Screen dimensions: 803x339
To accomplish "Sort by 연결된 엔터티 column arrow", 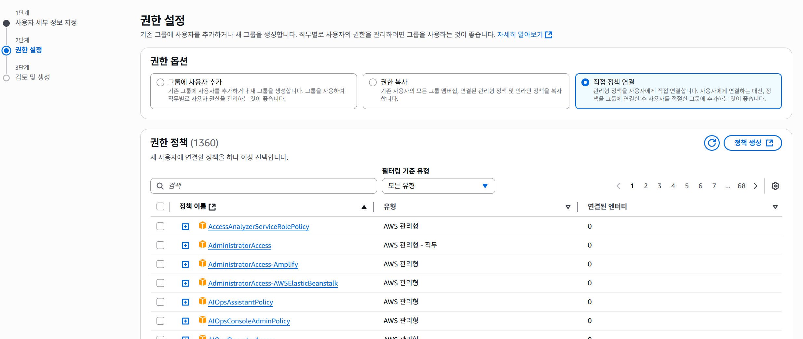I will (x=775, y=207).
